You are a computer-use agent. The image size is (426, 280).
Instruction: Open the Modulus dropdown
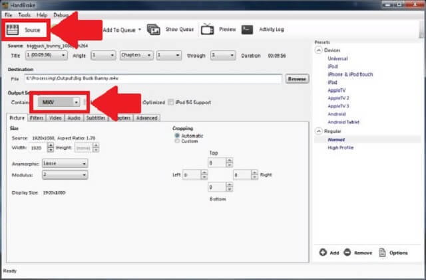(65, 175)
